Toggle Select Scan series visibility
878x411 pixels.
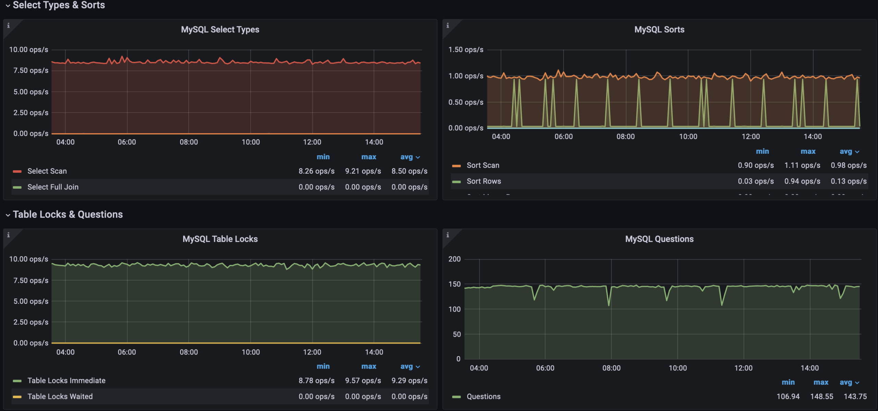[47, 171]
